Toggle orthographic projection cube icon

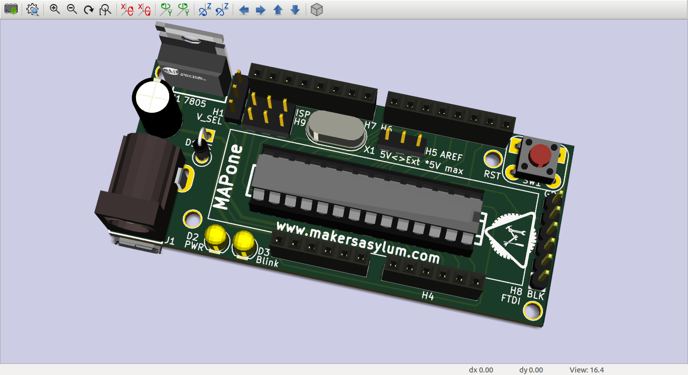(x=316, y=9)
